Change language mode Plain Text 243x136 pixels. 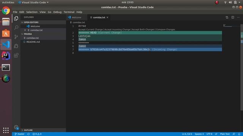[x=225, y=134]
